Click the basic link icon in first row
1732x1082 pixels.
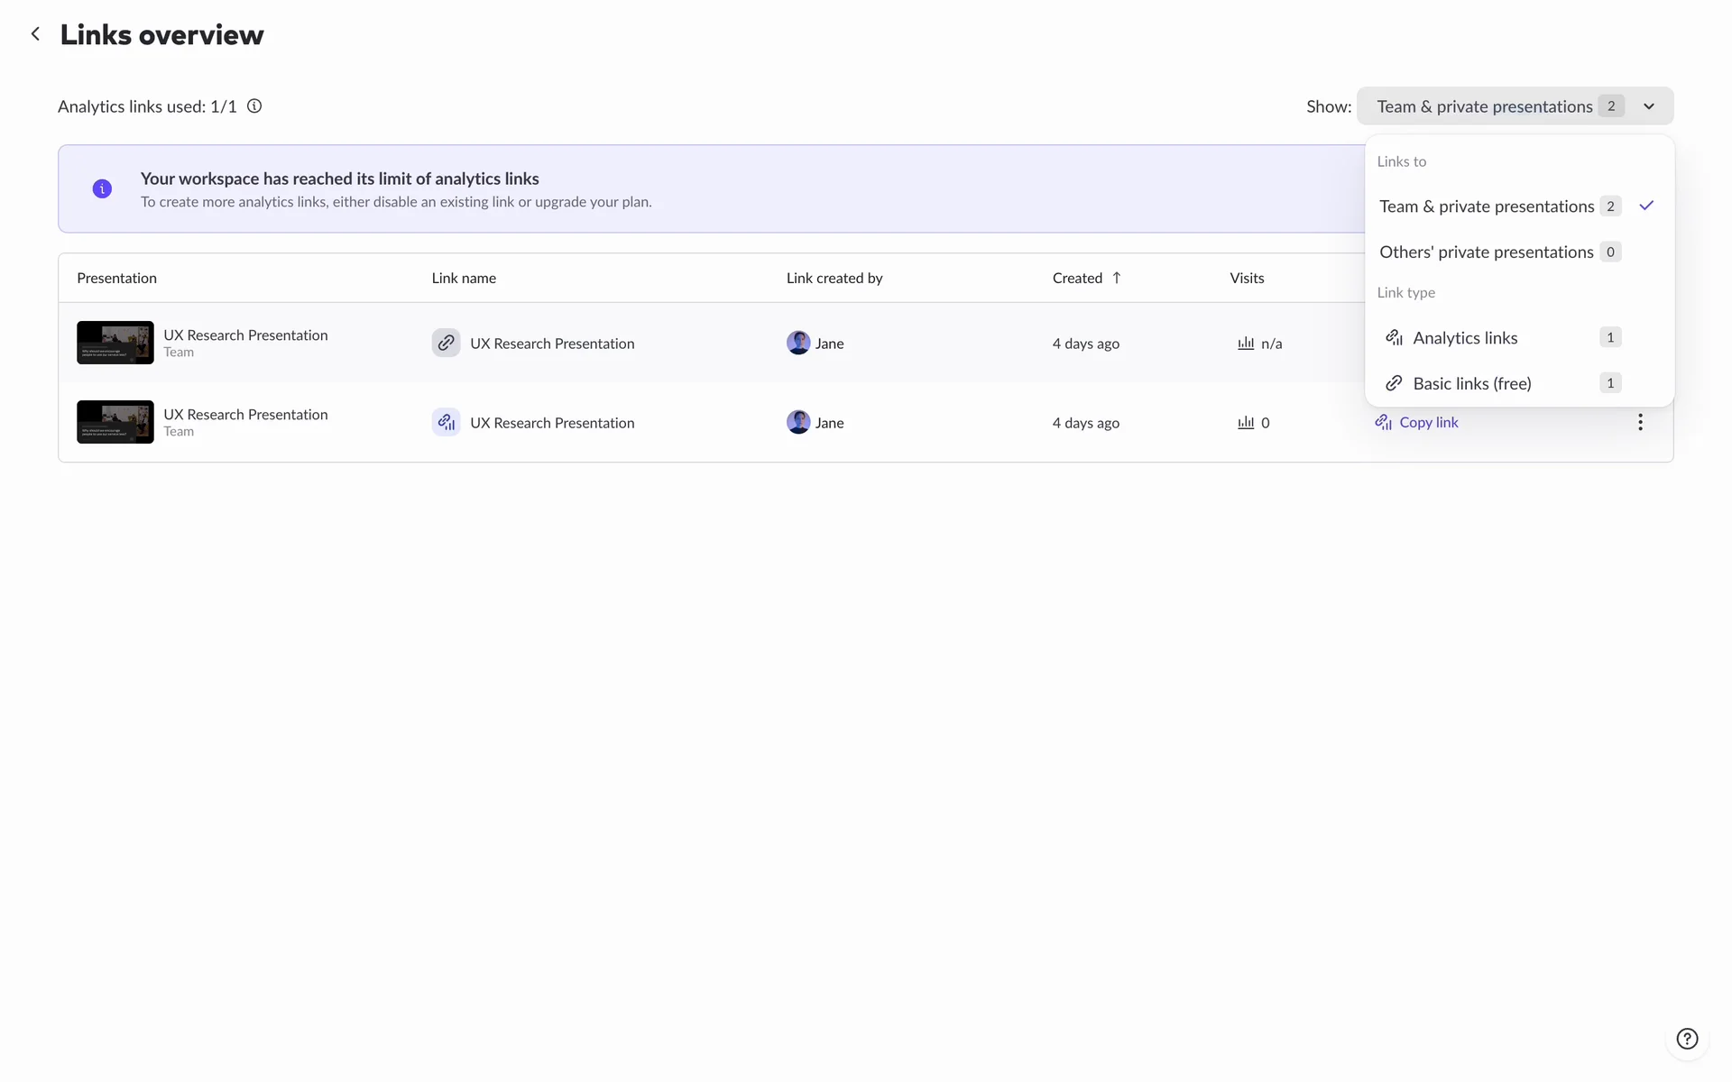point(446,343)
